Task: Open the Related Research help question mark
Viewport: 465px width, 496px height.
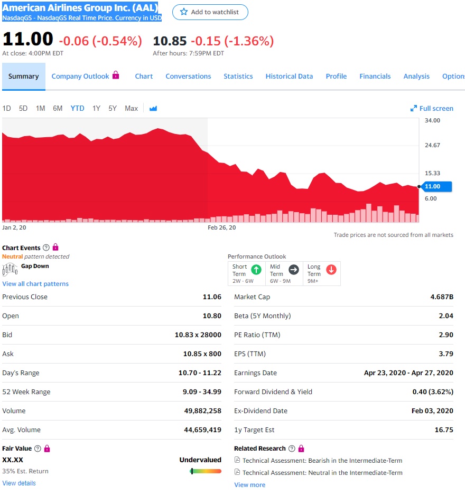Action: [x=292, y=448]
